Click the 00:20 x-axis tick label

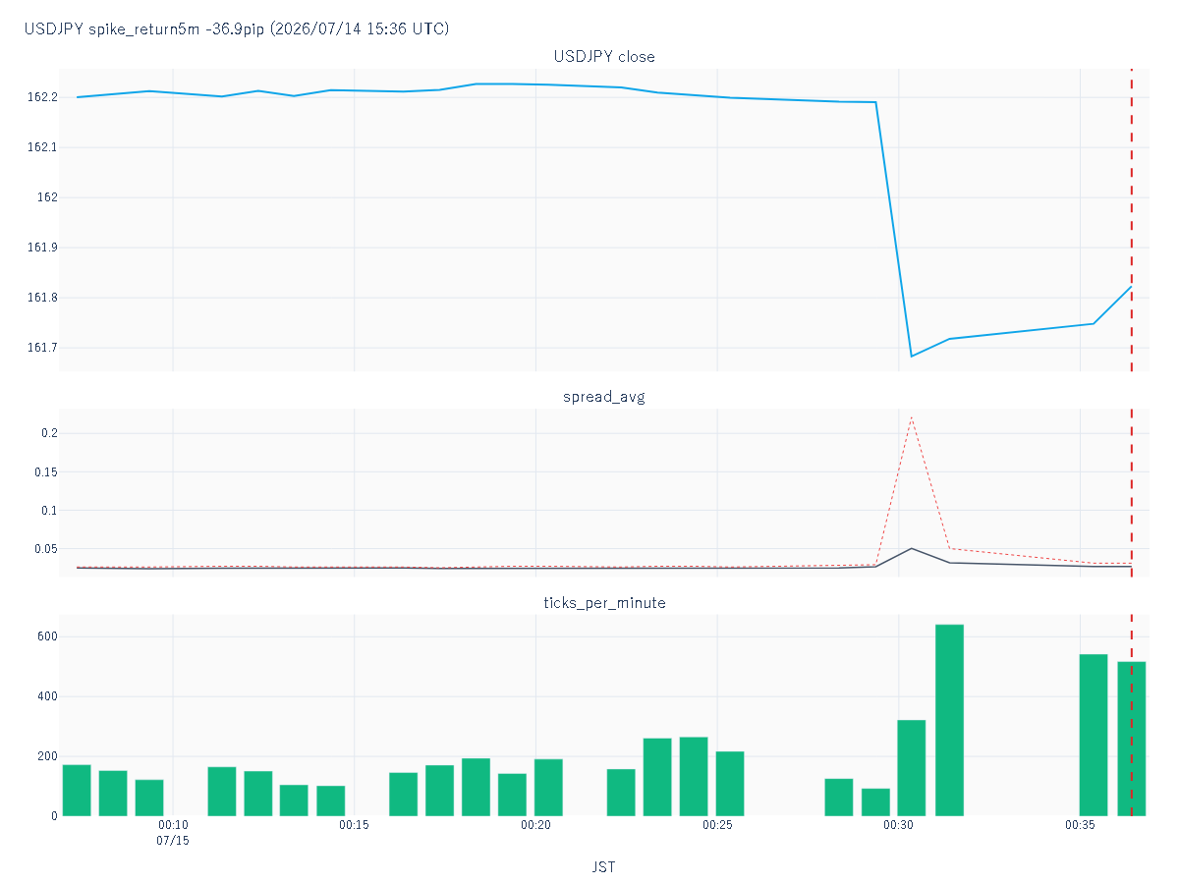[x=535, y=825]
